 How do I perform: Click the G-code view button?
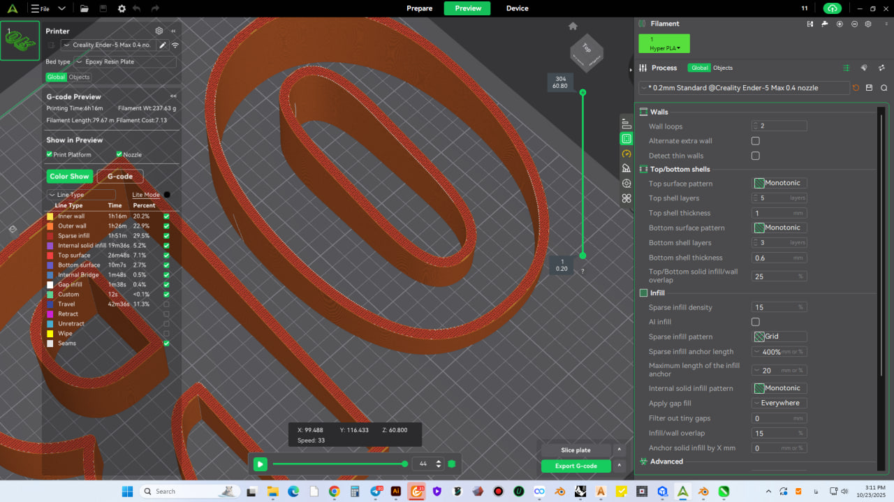[119, 177]
